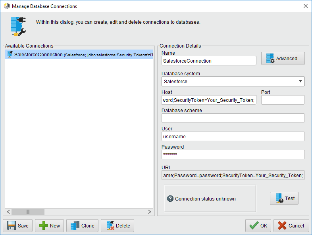The height and width of the screenshot is (235, 312).
Task: Click the Host input field
Action: coord(209,100)
